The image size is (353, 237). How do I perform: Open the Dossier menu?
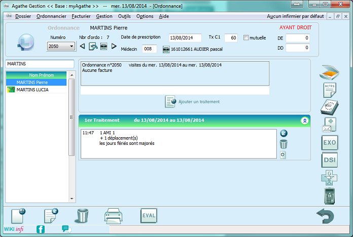click(x=23, y=16)
